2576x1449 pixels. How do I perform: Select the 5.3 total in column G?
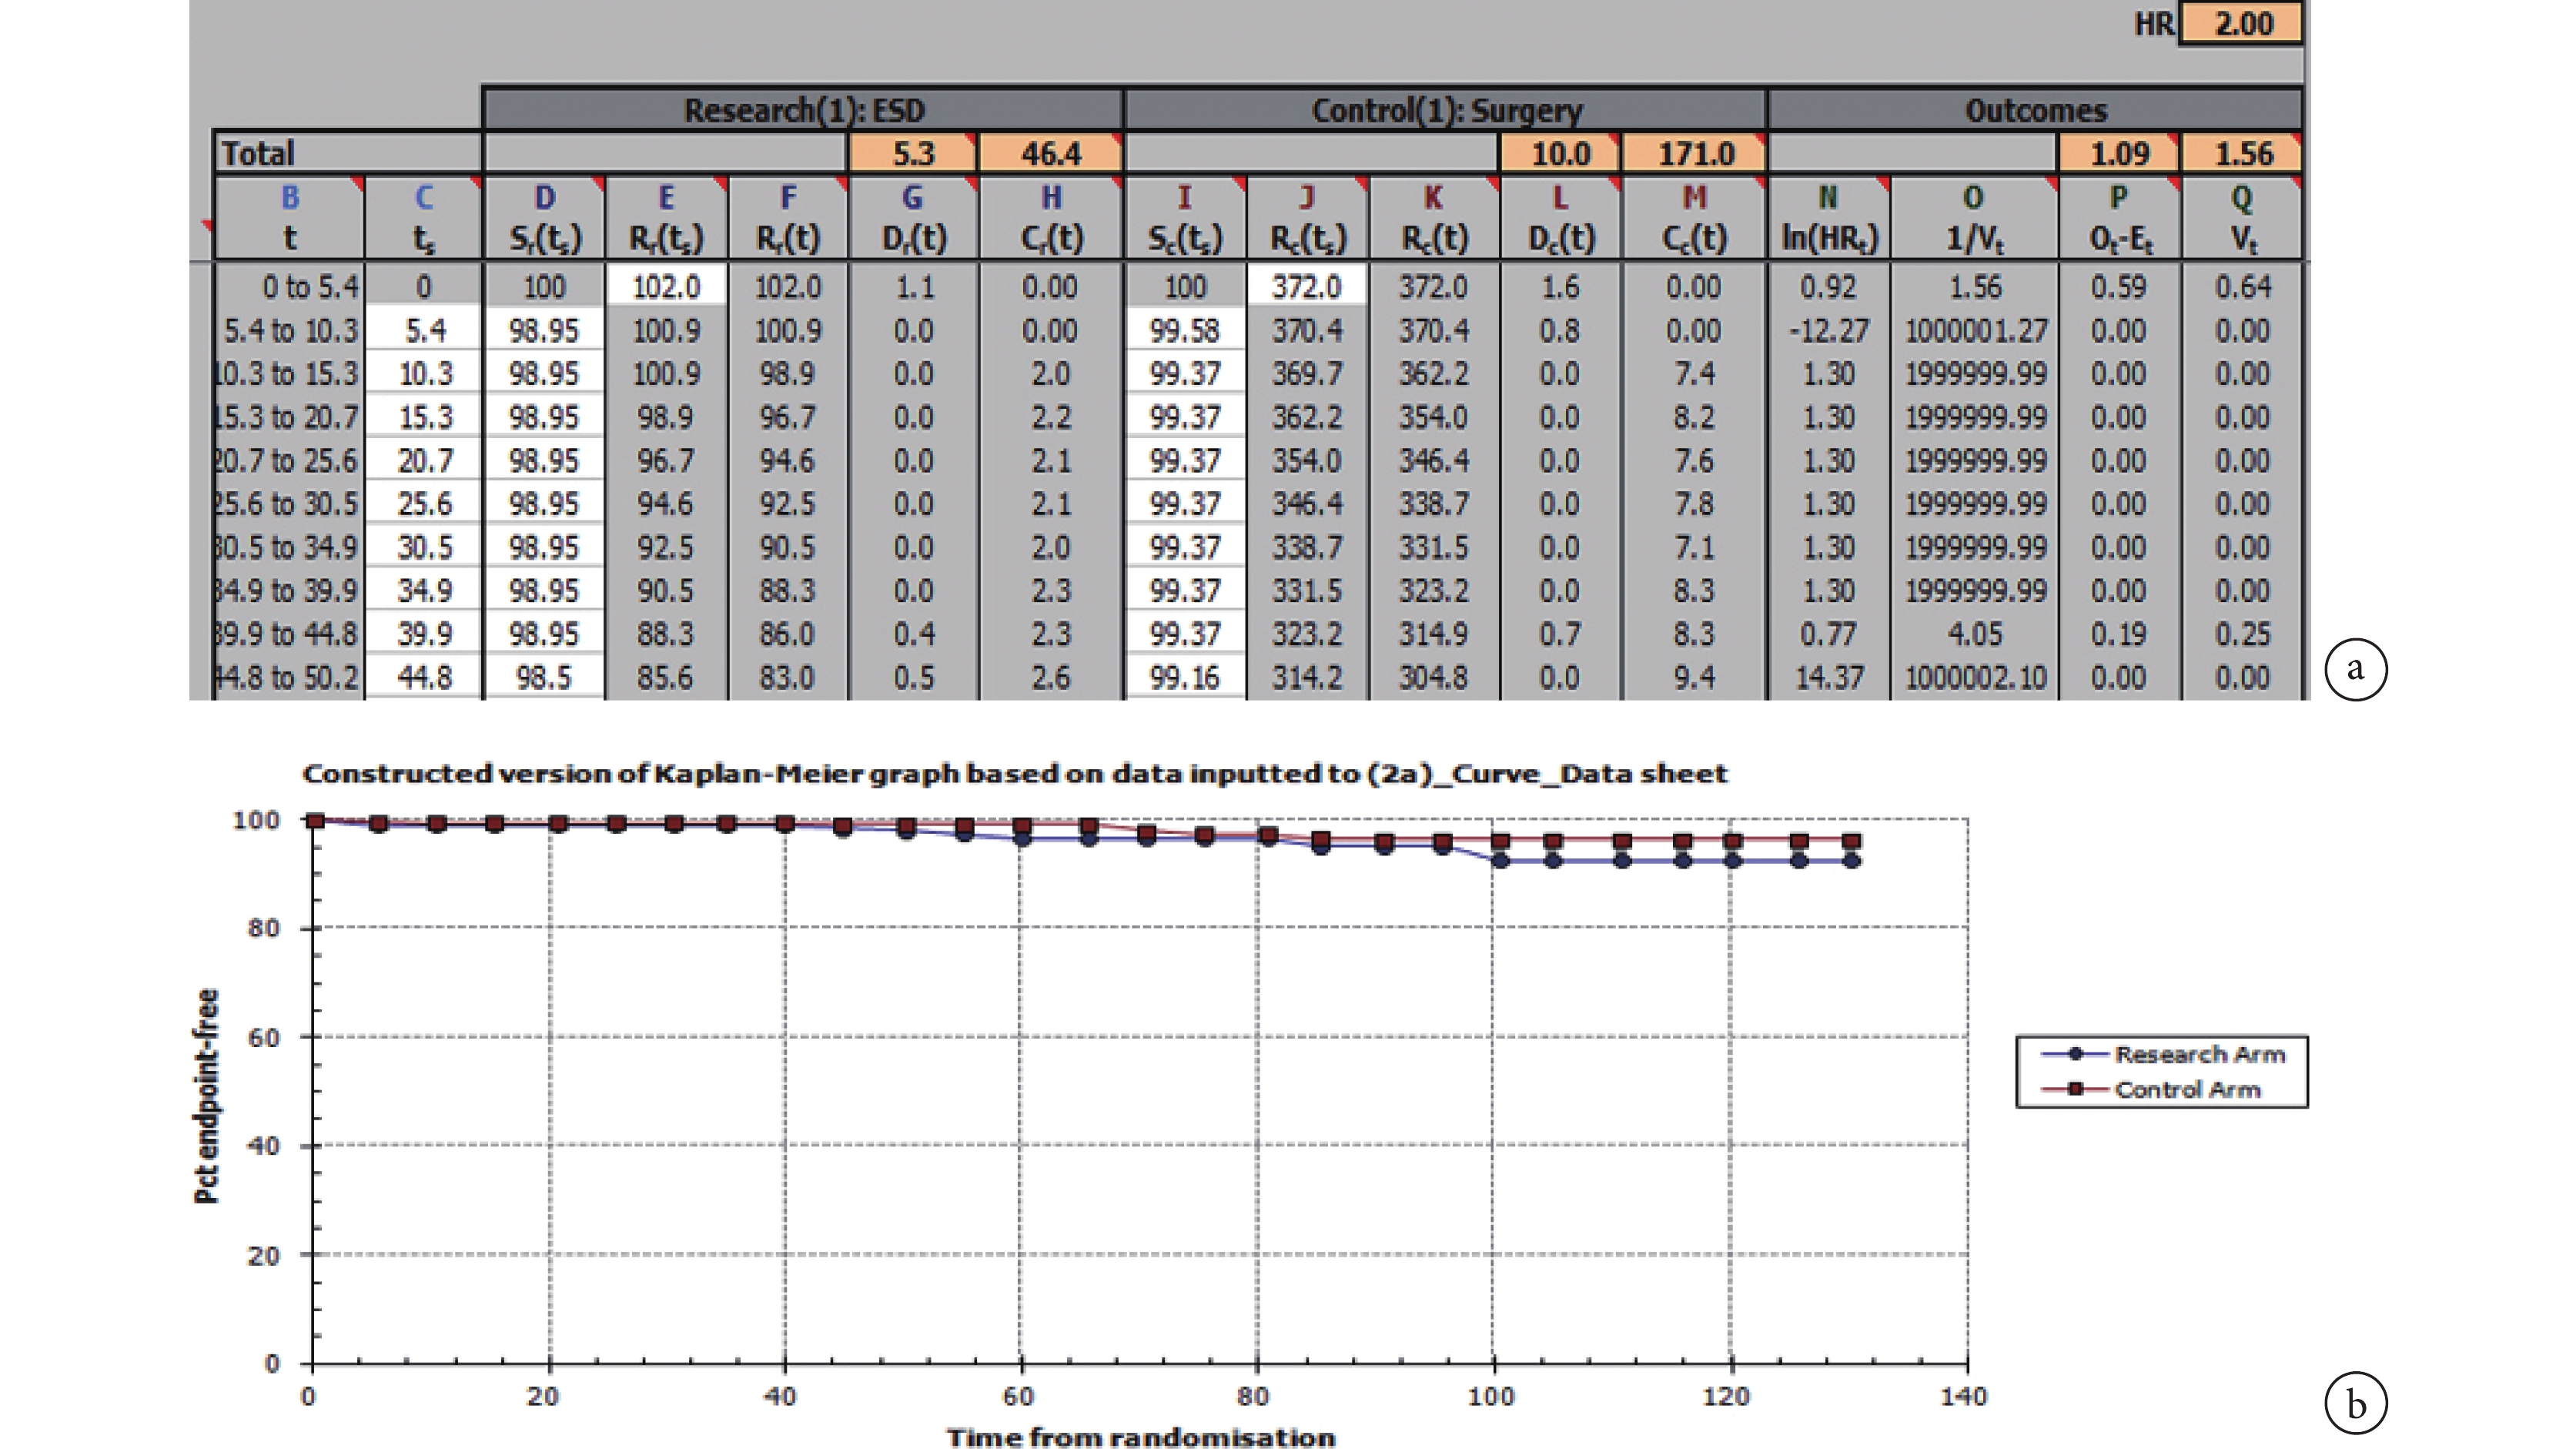pos(913,153)
